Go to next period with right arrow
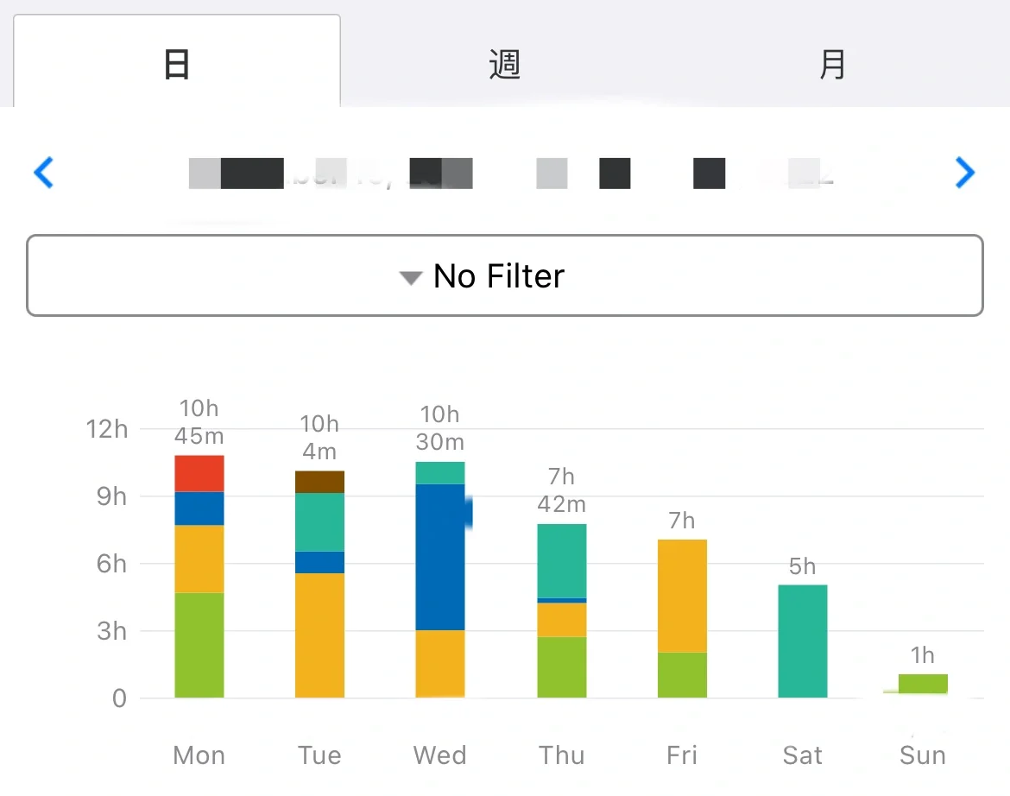 [965, 173]
